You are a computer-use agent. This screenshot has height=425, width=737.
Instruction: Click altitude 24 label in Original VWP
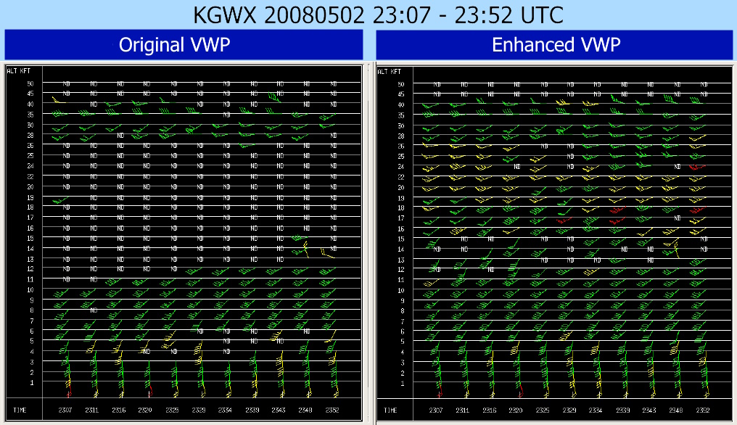coord(30,166)
